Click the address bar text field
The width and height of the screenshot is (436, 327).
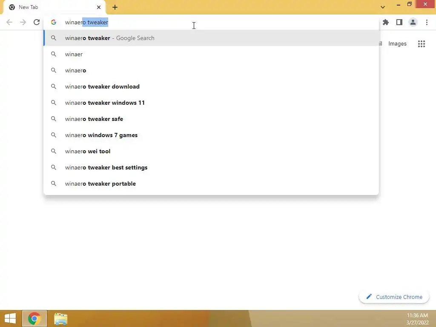click(x=211, y=22)
